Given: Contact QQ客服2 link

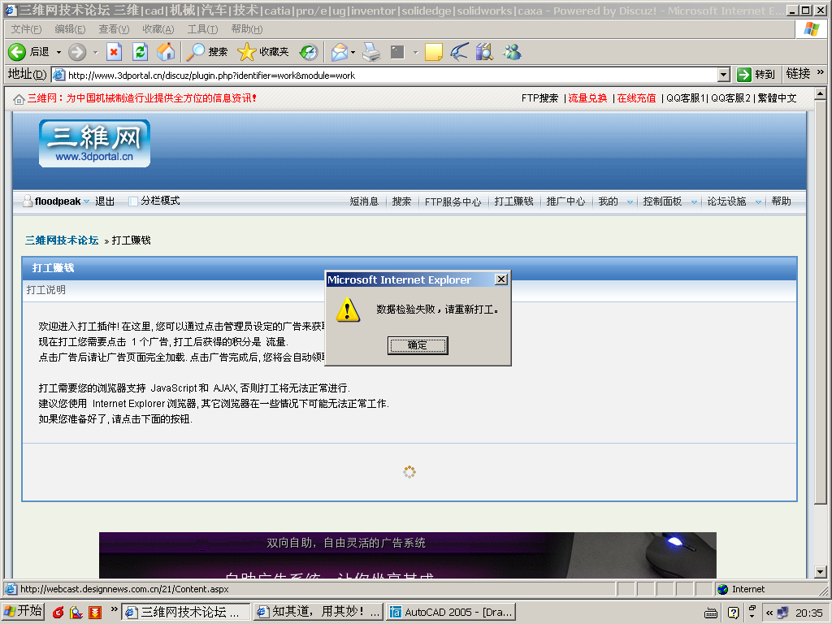Looking at the screenshot, I should coord(730,98).
